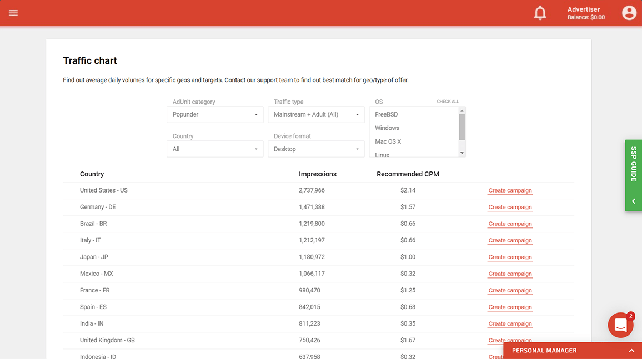Create campaign for Japan

coord(510,257)
